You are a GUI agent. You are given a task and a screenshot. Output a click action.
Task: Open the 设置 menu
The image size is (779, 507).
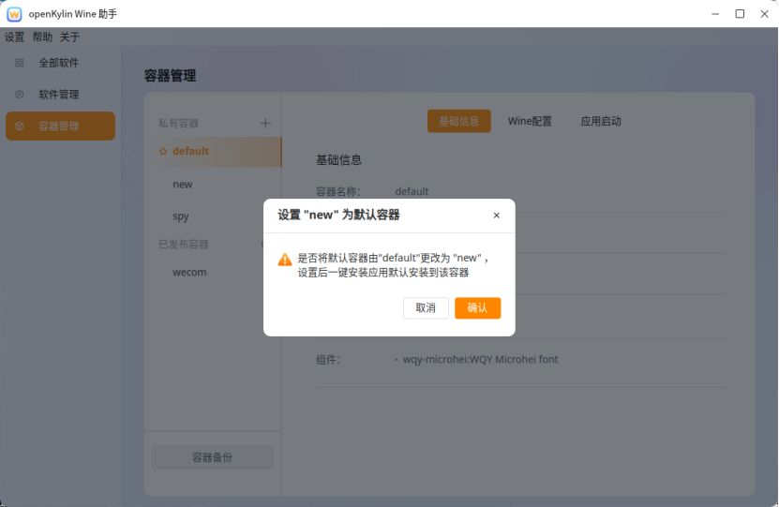coord(15,37)
